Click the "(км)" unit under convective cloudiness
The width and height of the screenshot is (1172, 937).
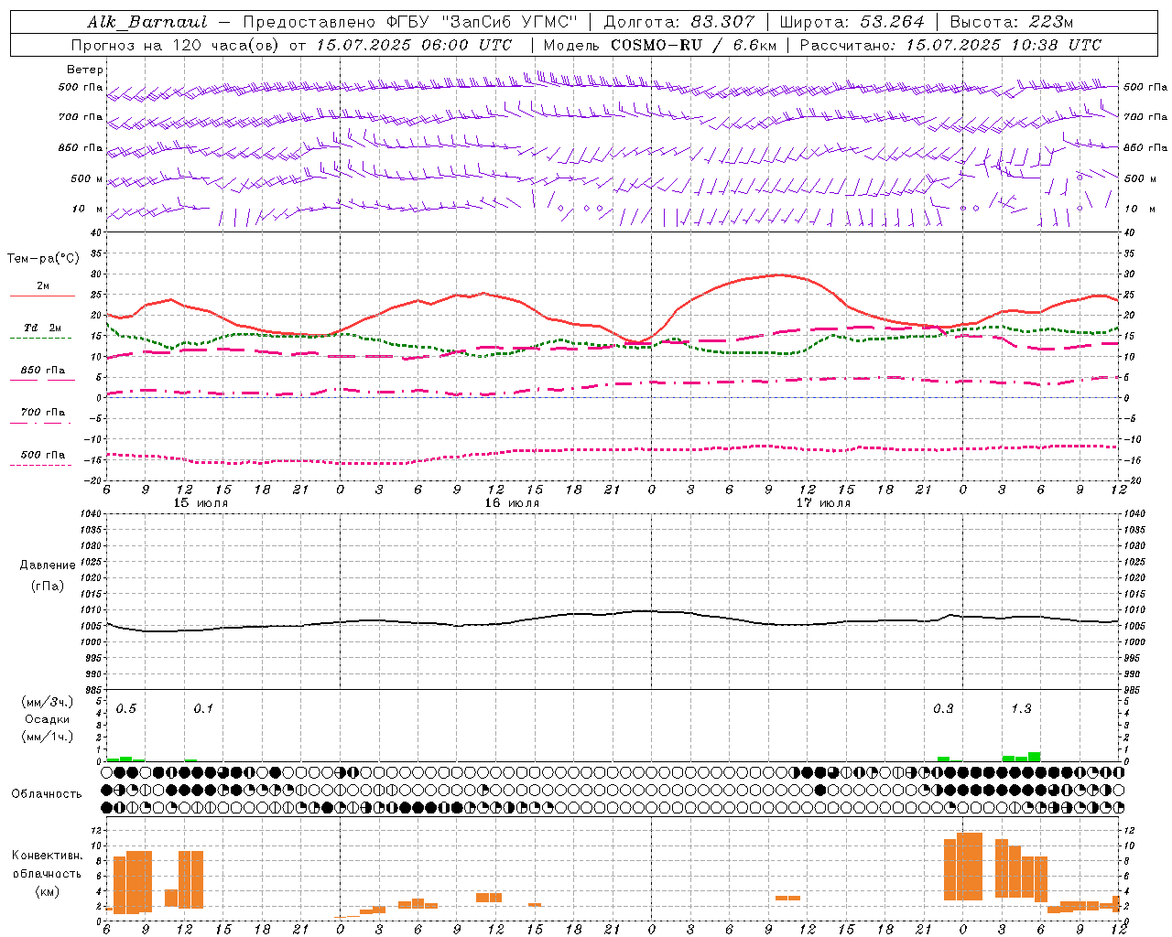(x=48, y=891)
